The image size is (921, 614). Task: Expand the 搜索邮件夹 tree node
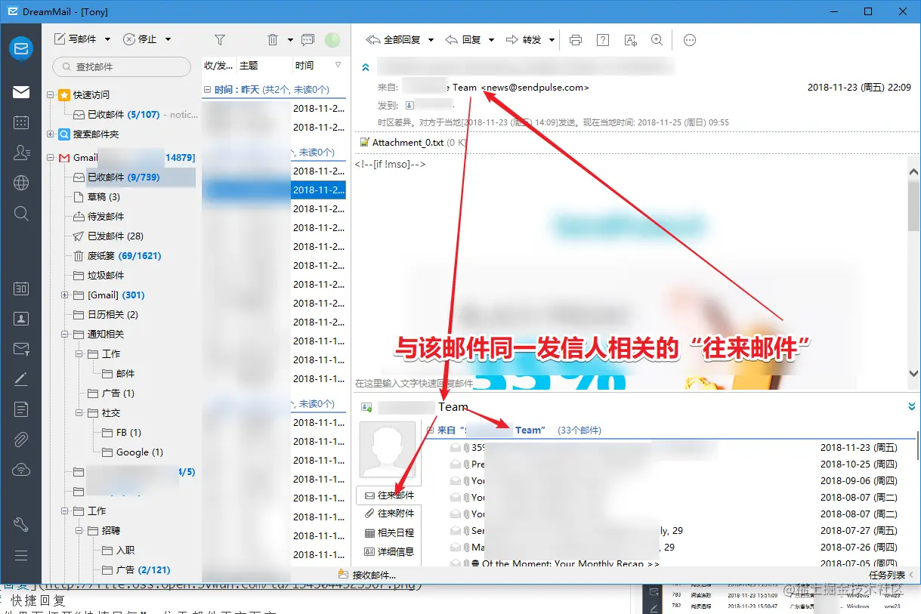(51, 134)
